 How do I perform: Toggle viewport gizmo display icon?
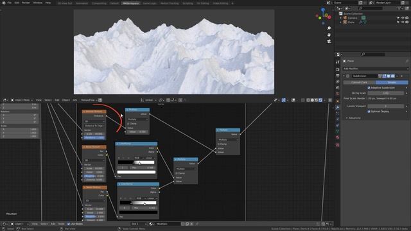(284, 100)
